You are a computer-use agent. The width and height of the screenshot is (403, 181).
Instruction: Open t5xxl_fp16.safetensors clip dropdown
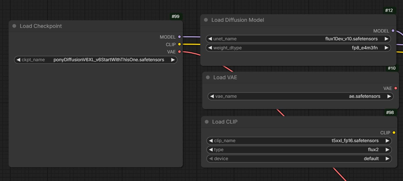299,141
